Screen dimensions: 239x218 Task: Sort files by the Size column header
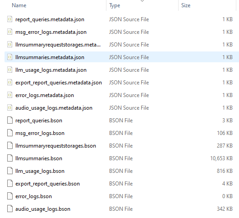tap(186, 5)
